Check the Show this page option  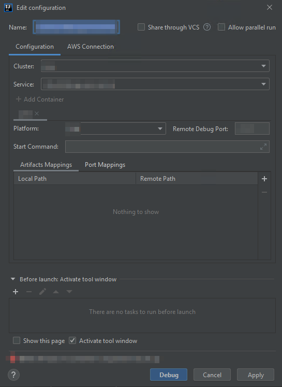click(x=17, y=340)
